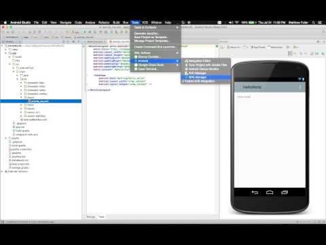Image resolution: width=326 pixels, height=245 pixels.
Task: Open Spotlight search icon
Action: coord(314,22)
